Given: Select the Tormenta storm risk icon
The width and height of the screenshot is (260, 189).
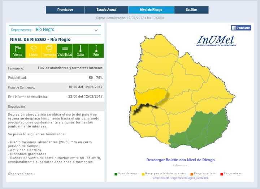Looking at the screenshot, I should coord(49,51).
